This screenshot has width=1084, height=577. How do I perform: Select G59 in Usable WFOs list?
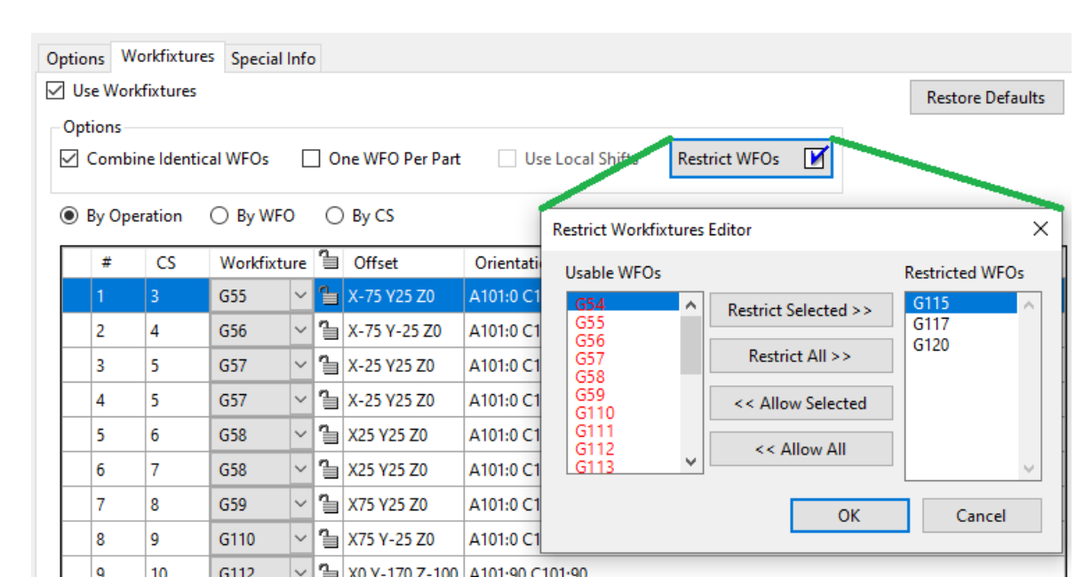[624, 395]
